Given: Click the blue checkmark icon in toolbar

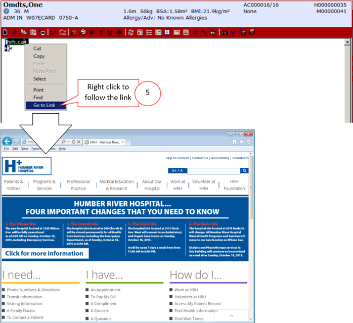Looking at the screenshot, I should 234,32.
